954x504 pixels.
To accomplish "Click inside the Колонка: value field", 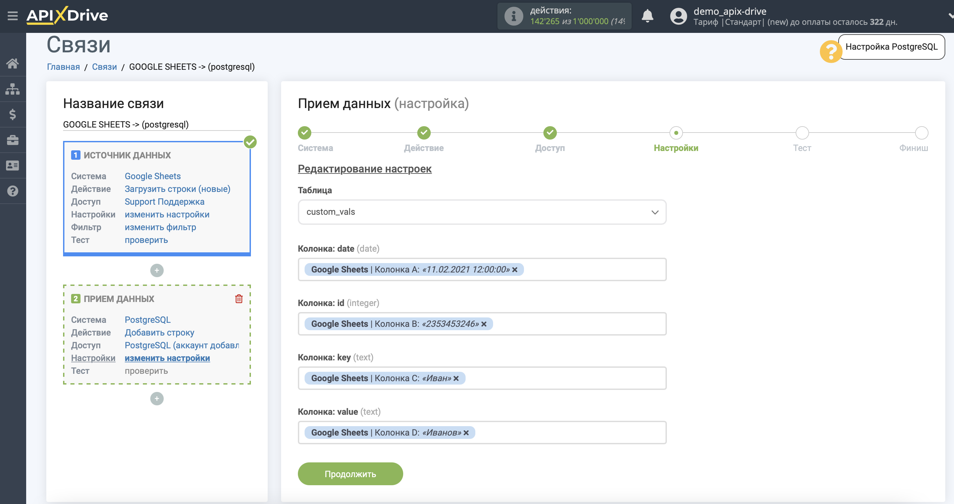I will click(482, 433).
